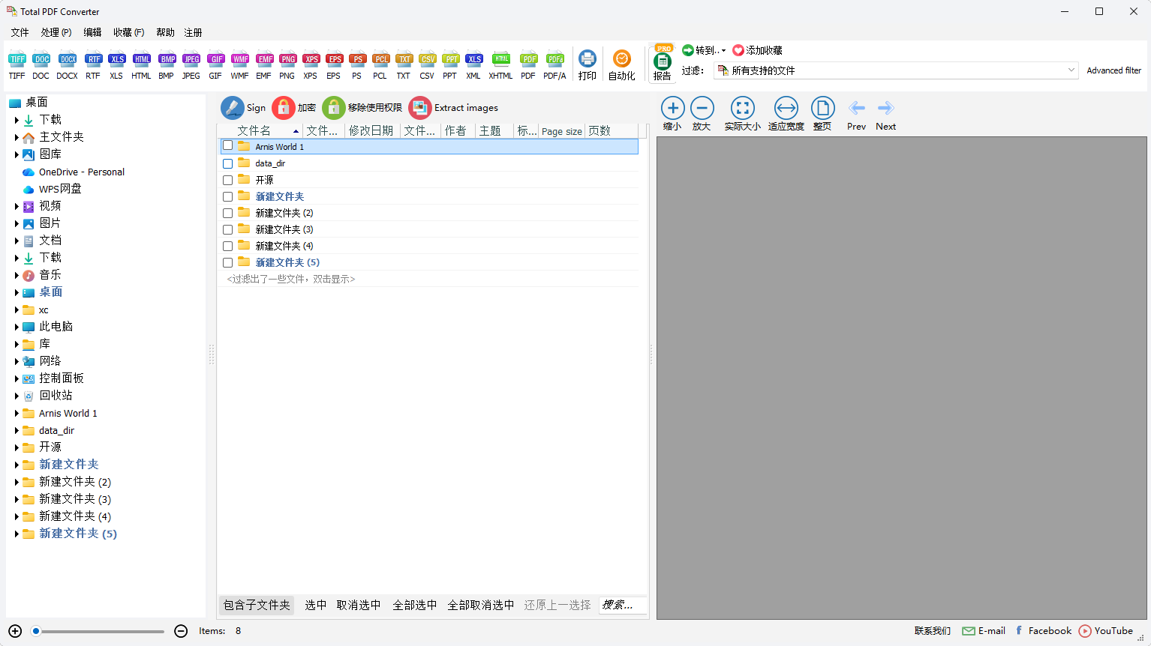Click the Sign pen icon
This screenshot has height=646, width=1151.
click(x=232, y=107)
